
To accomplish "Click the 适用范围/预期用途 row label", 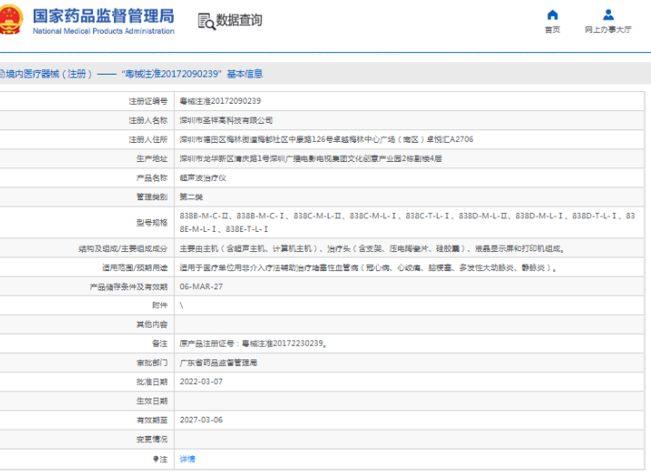I will [x=135, y=268].
